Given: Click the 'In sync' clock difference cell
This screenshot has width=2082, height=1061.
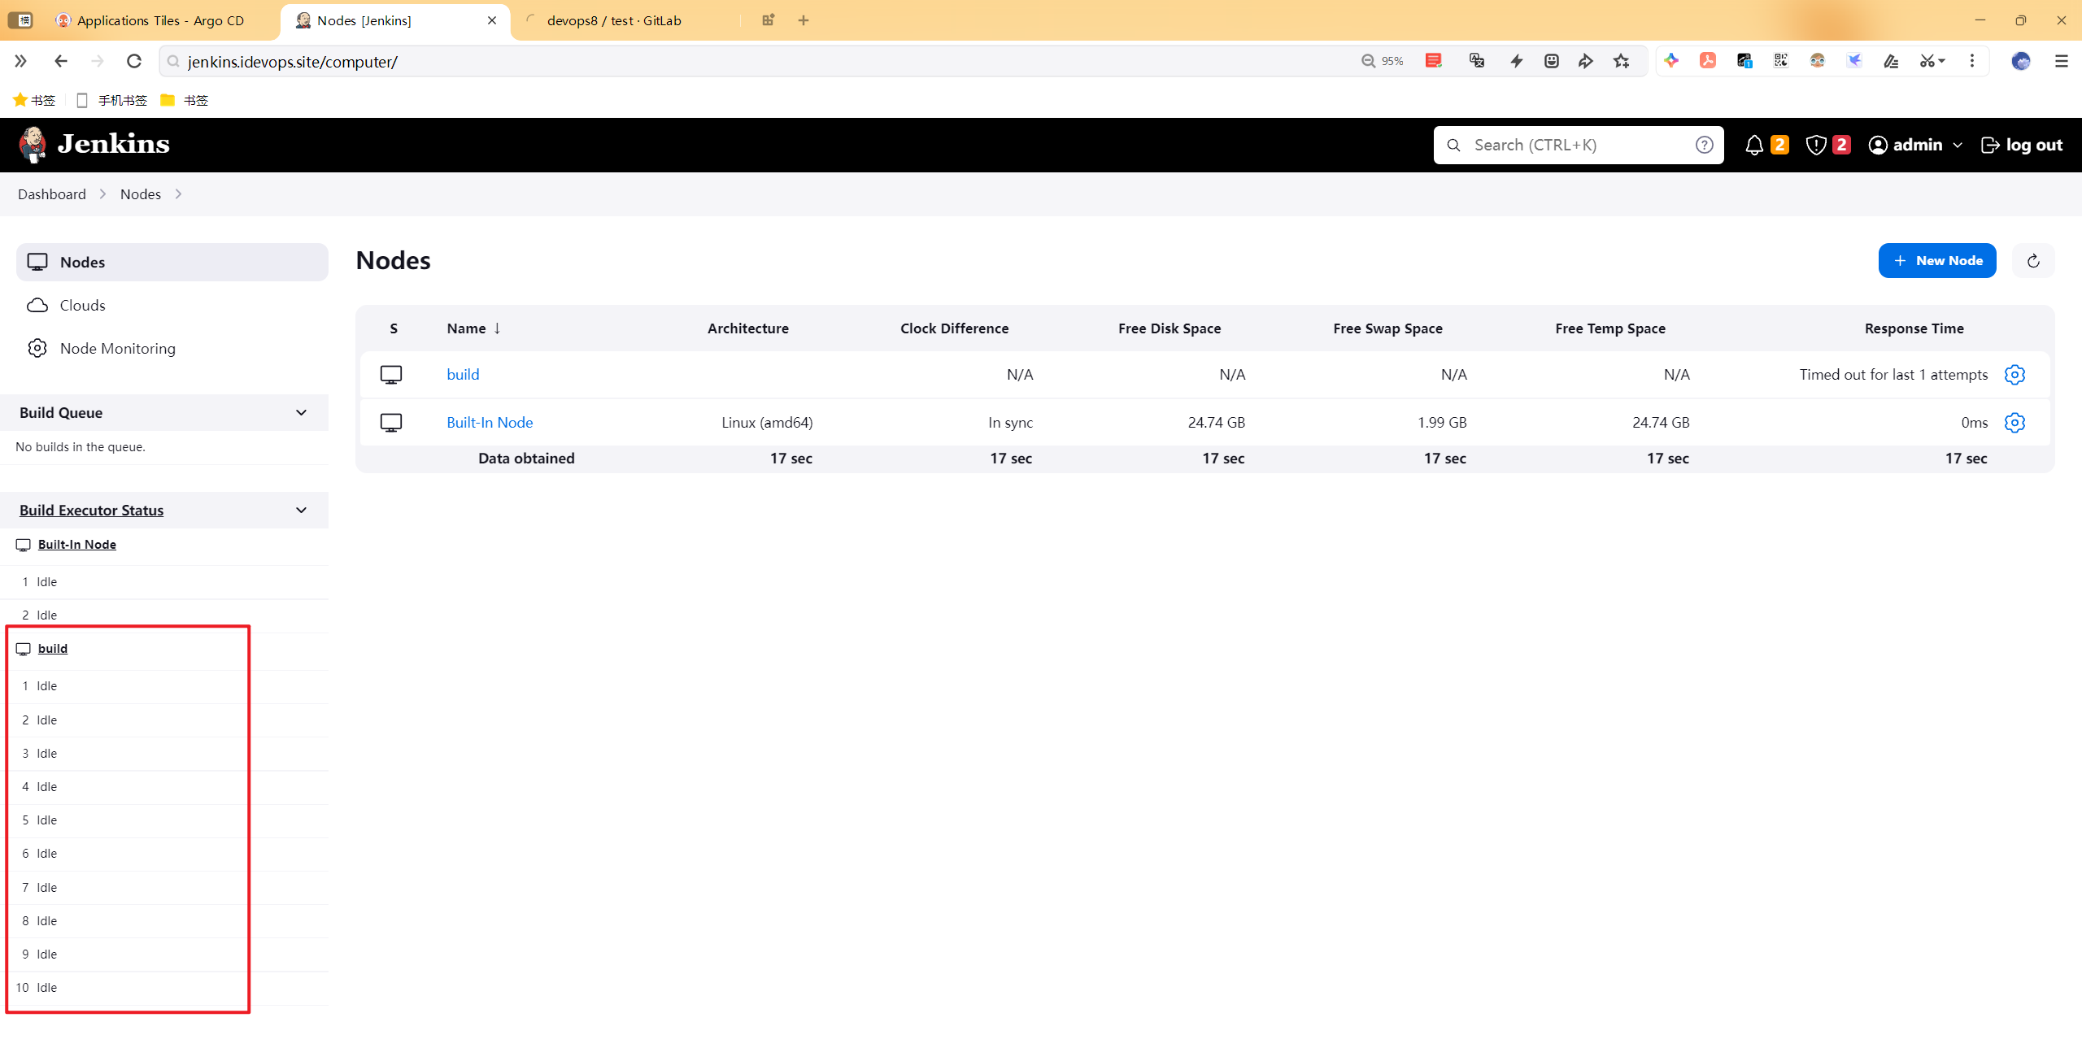Looking at the screenshot, I should 1010,423.
